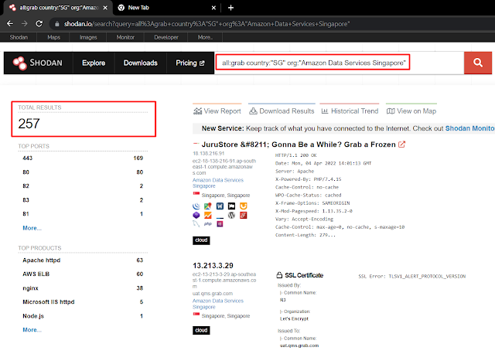495x354 pixels.
Task: Filter by Apache httpd product
Action: tap(83, 260)
